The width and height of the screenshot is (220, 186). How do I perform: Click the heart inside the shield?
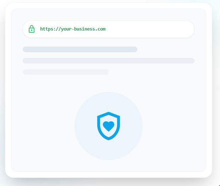click(109, 126)
